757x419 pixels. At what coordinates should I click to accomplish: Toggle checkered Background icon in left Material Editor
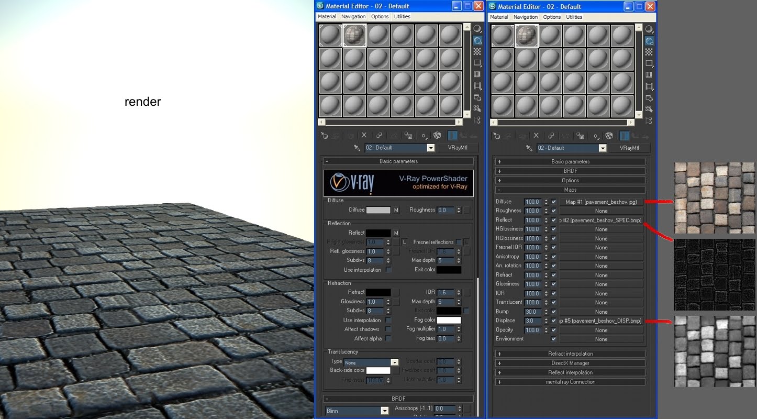tap(477, 52)
